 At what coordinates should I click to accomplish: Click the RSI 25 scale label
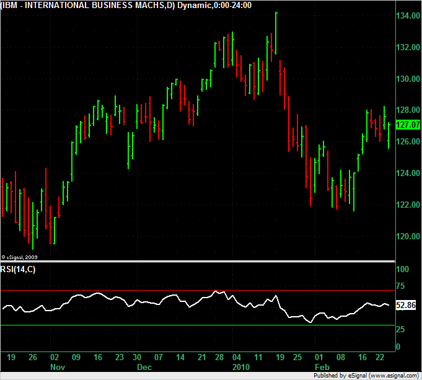tap(400, 329)
